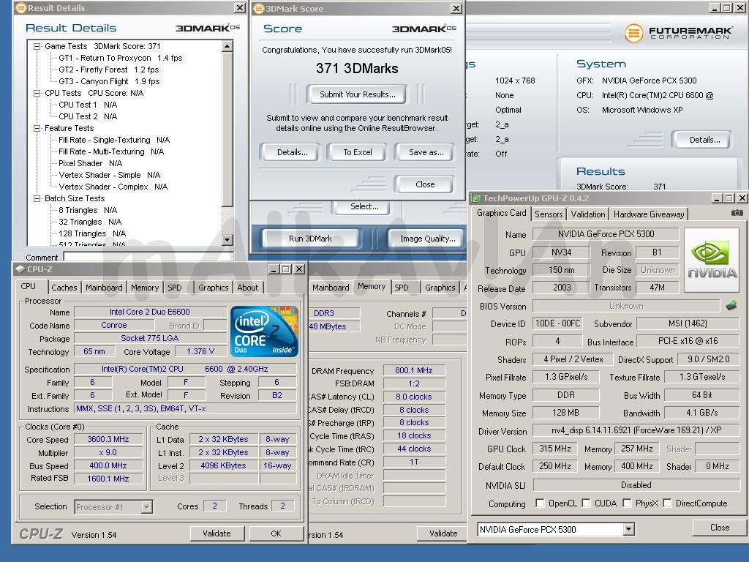The width and height of the screenshot is (749, 562).
Task: Click the Close button in GPU-Z
Action: pyautogui.click(x=720, y=528)
